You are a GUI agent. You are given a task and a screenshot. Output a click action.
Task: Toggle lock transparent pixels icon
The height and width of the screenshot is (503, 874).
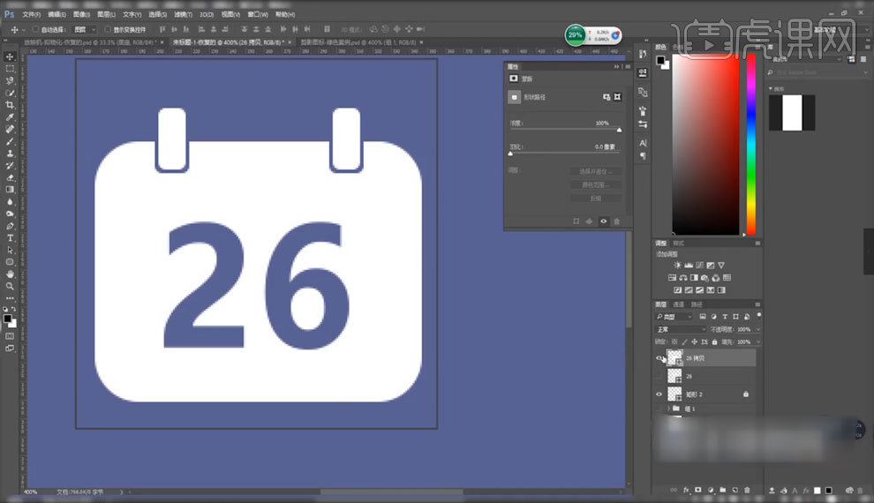674,342
